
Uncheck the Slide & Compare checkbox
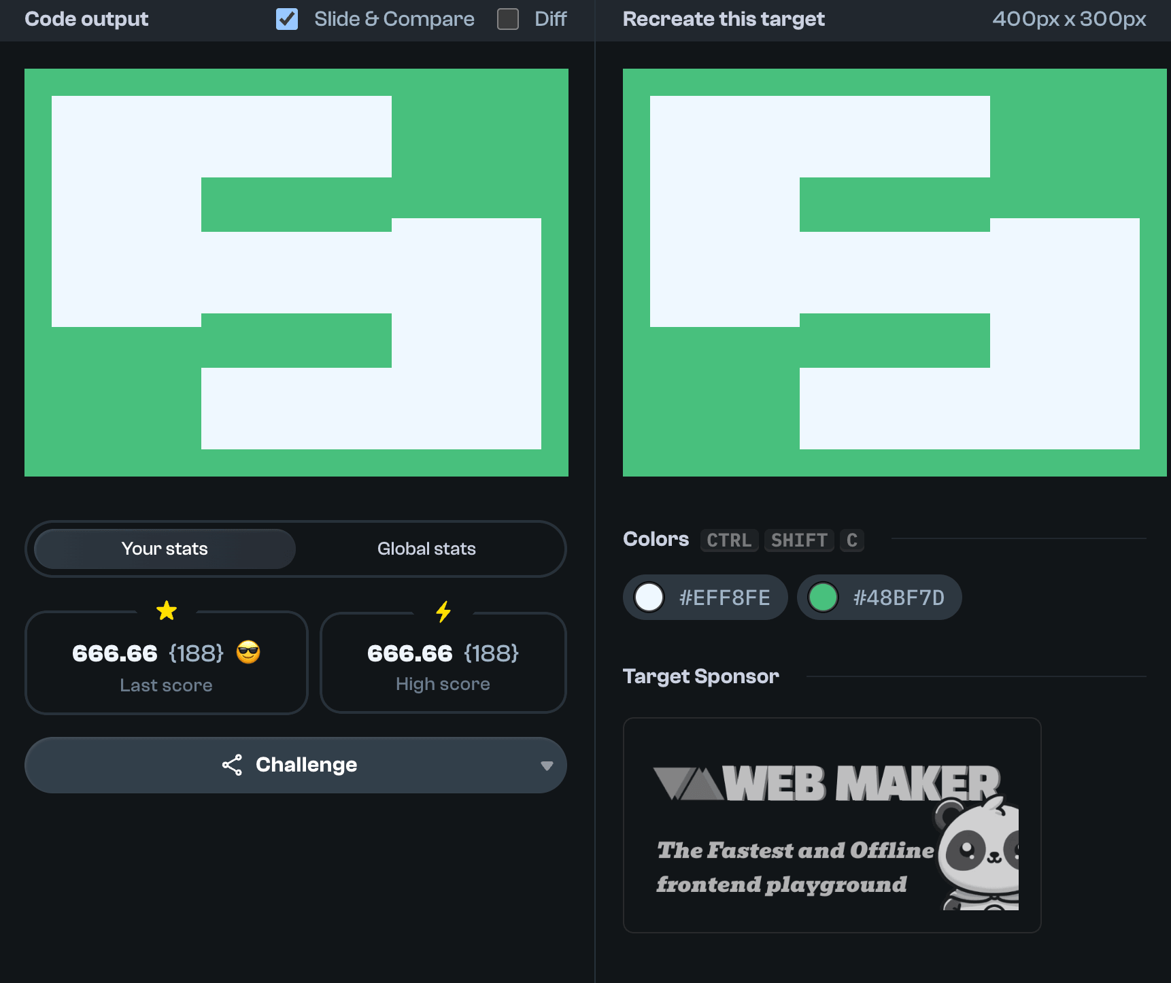[x=287, y=19]
